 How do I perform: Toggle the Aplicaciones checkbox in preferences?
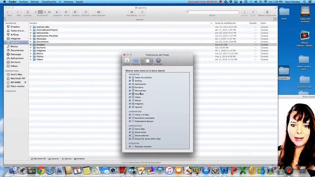[x=130, y=84]
